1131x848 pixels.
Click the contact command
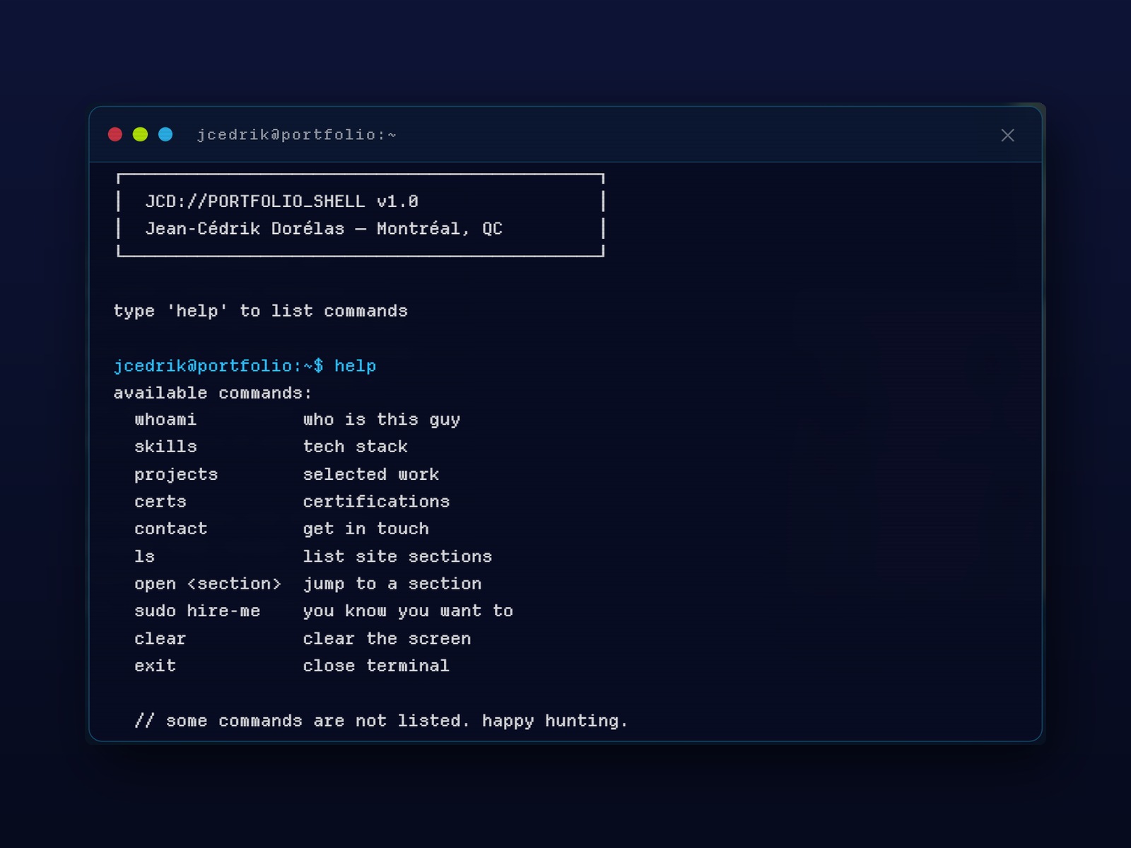[x=171, y=529]
